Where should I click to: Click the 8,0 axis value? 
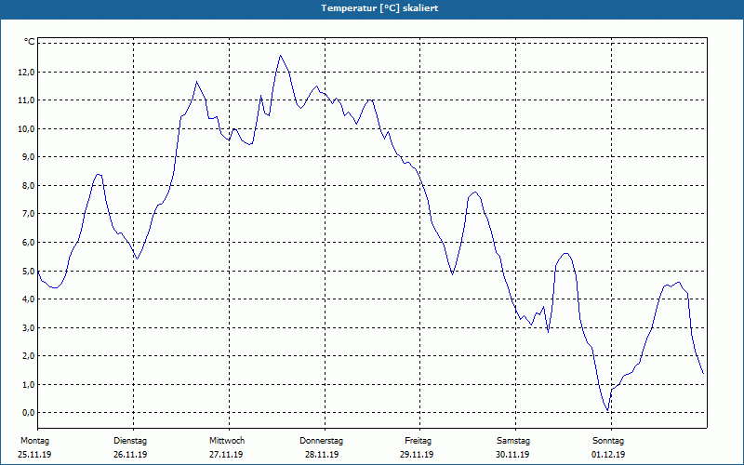click(x=28, y=185)
